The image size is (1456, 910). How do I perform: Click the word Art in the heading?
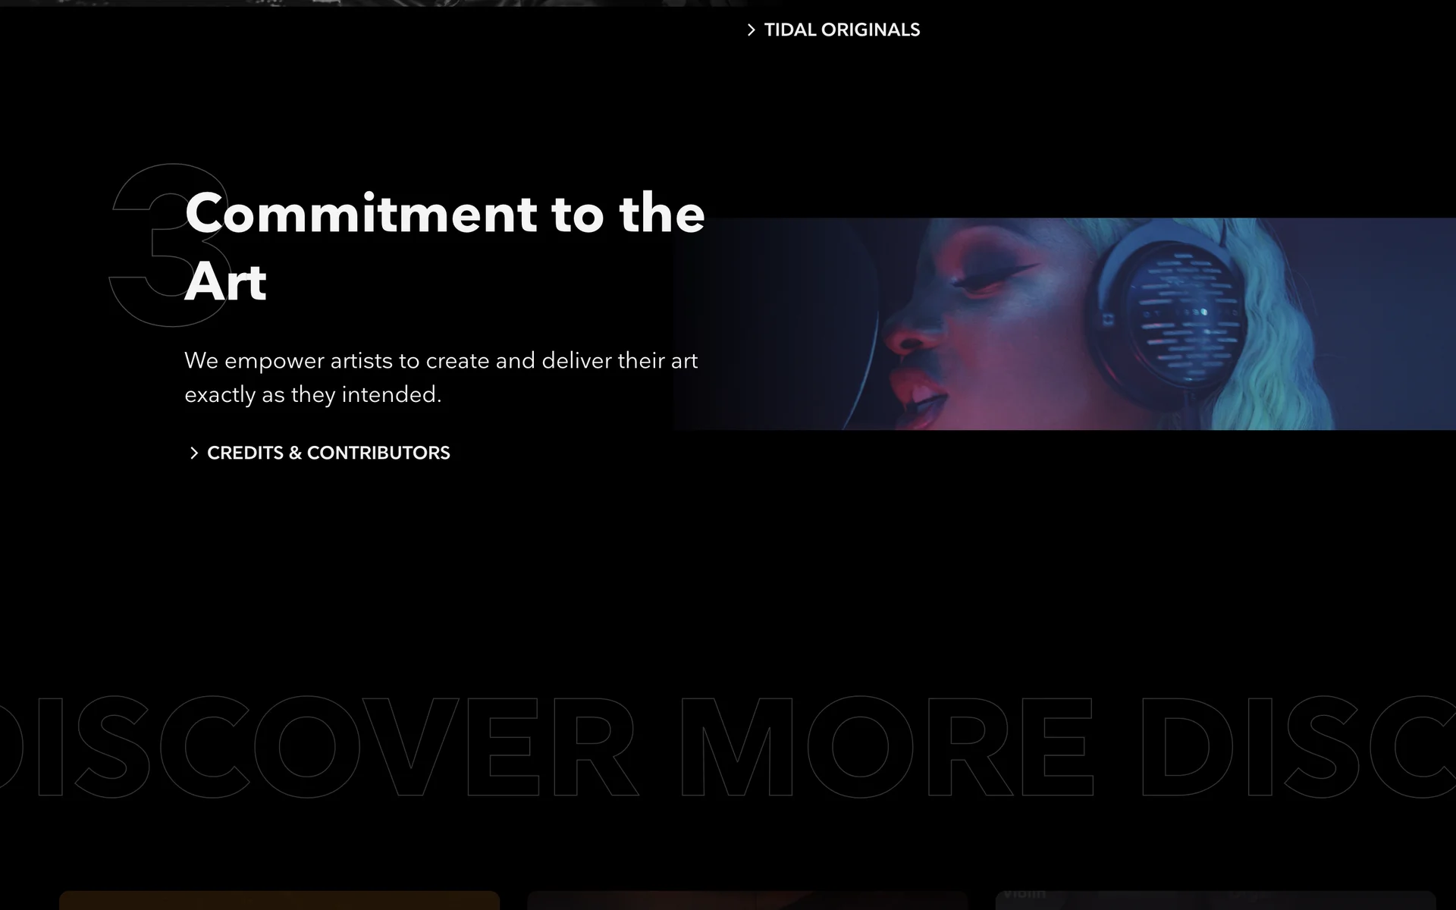coord(225,282)
